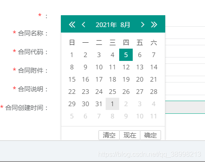Image resolution: width=205 pixels, height=162 pixels.
Task: Open year selector 2021年
Action: point(106,25)
